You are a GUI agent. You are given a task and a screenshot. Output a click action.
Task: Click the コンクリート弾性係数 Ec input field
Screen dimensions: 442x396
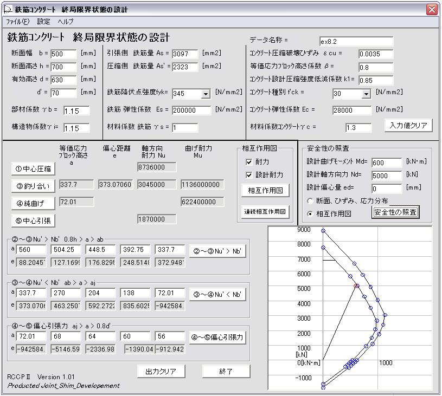352,110
